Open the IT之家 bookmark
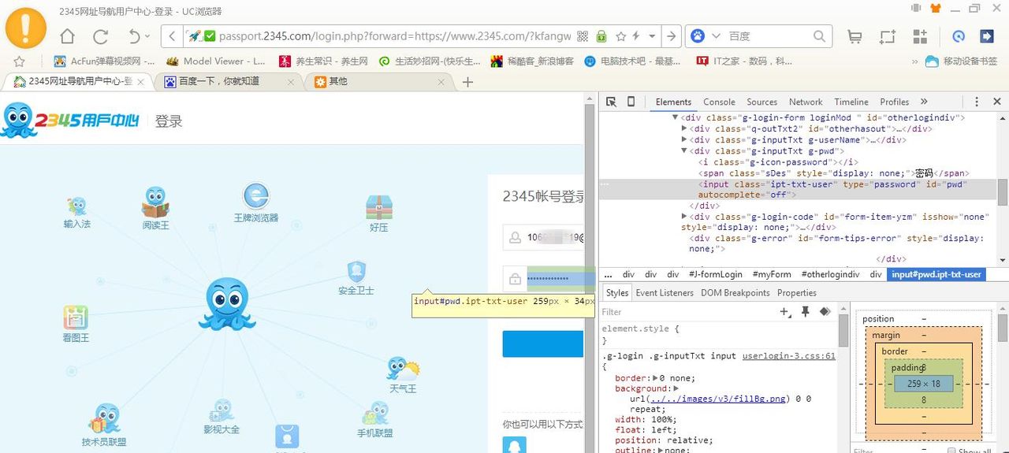Image resolution: width=1009 pixels, height=453 pixels. click(x=744, y=61)
